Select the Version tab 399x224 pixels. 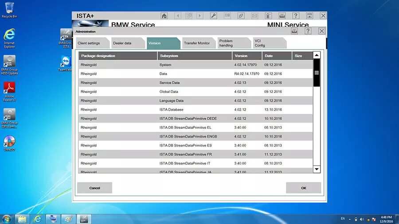pyautogui.click(x=163, y=43)
